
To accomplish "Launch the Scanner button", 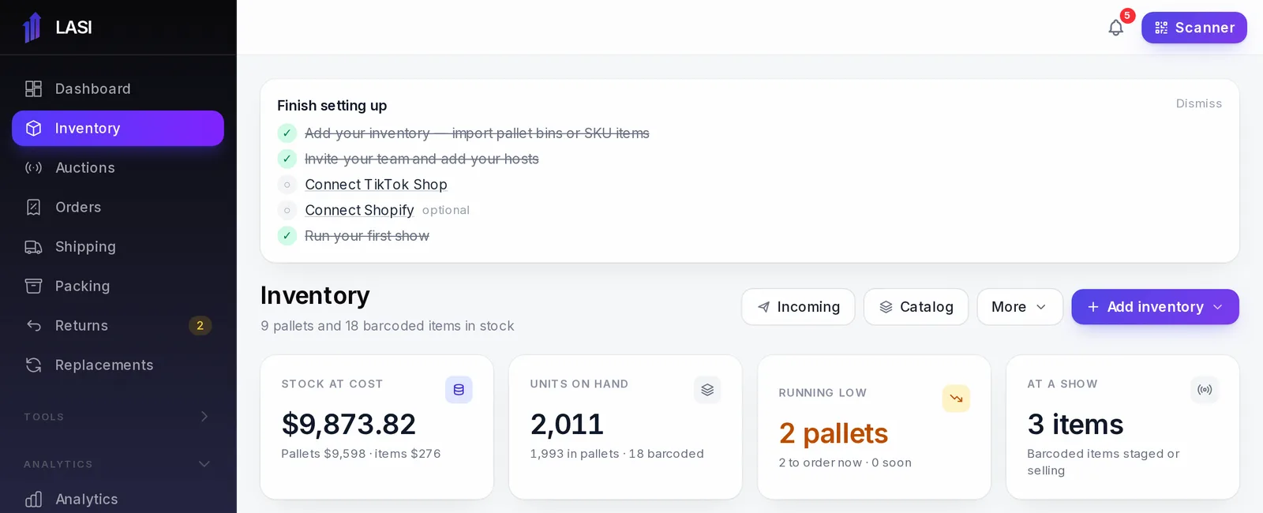I will click(x=1194, y=28).
